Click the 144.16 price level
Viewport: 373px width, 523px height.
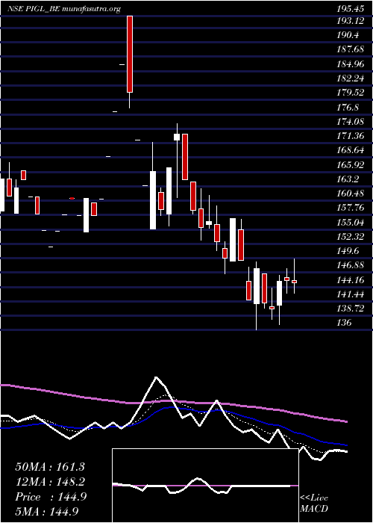[351, 280]
